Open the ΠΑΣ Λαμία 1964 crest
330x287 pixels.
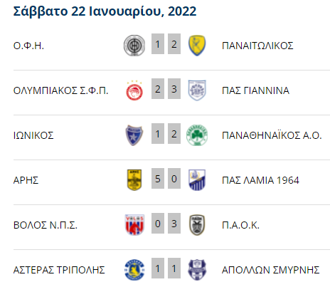(x=197, y=180)
